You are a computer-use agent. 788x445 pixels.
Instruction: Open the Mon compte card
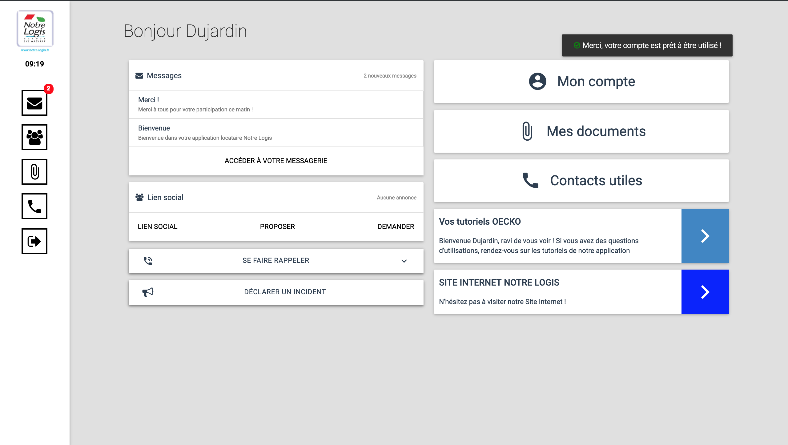[581, 82]
